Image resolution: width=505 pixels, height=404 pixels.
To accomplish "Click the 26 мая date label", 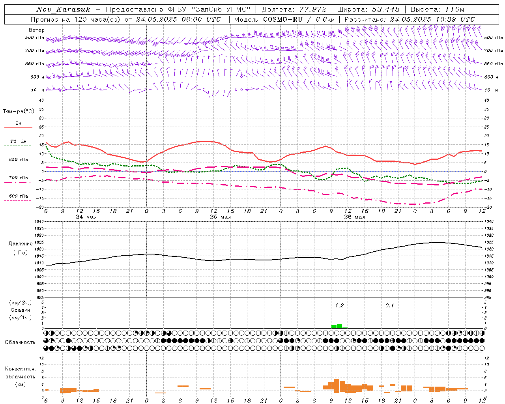I will [354, 217].
